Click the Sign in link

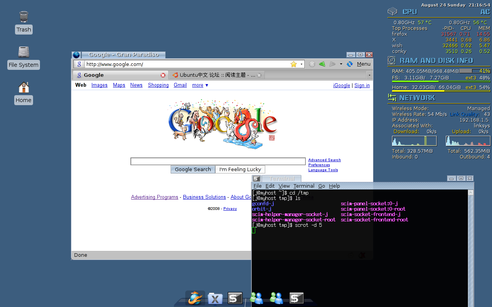tap(362, 86)
